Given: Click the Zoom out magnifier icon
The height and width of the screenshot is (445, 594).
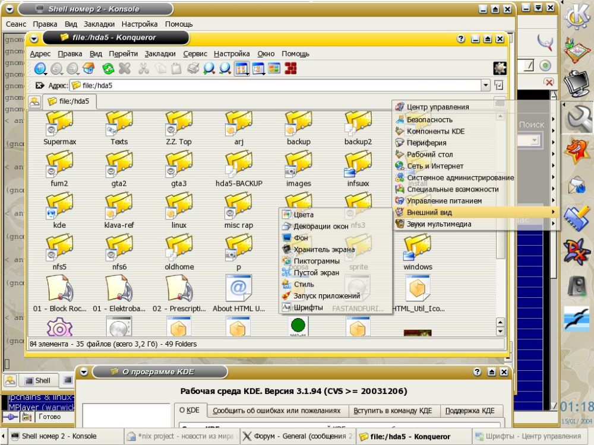Looking at the screenshot, I should click(225, 69).
